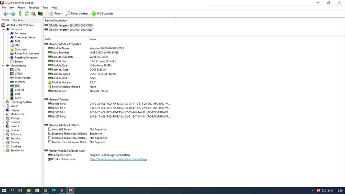Expand the DirectX node
Image resolution: width=345 pixels, height=194 pixels.
tap(3, 126)
